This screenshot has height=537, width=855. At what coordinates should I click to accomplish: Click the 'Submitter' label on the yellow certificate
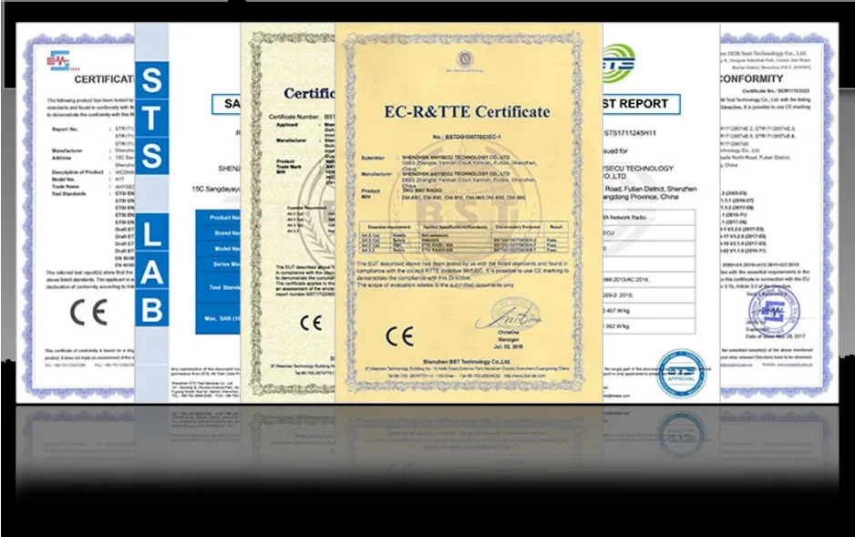point(373,158)
